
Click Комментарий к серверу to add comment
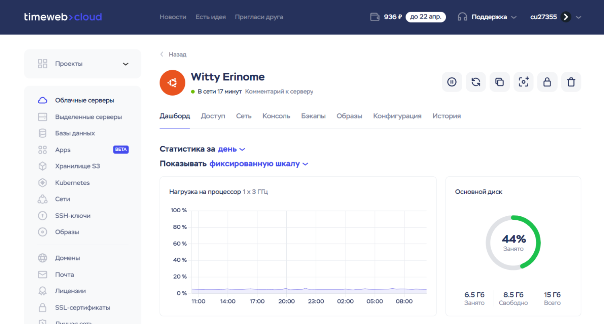(279, 92)
